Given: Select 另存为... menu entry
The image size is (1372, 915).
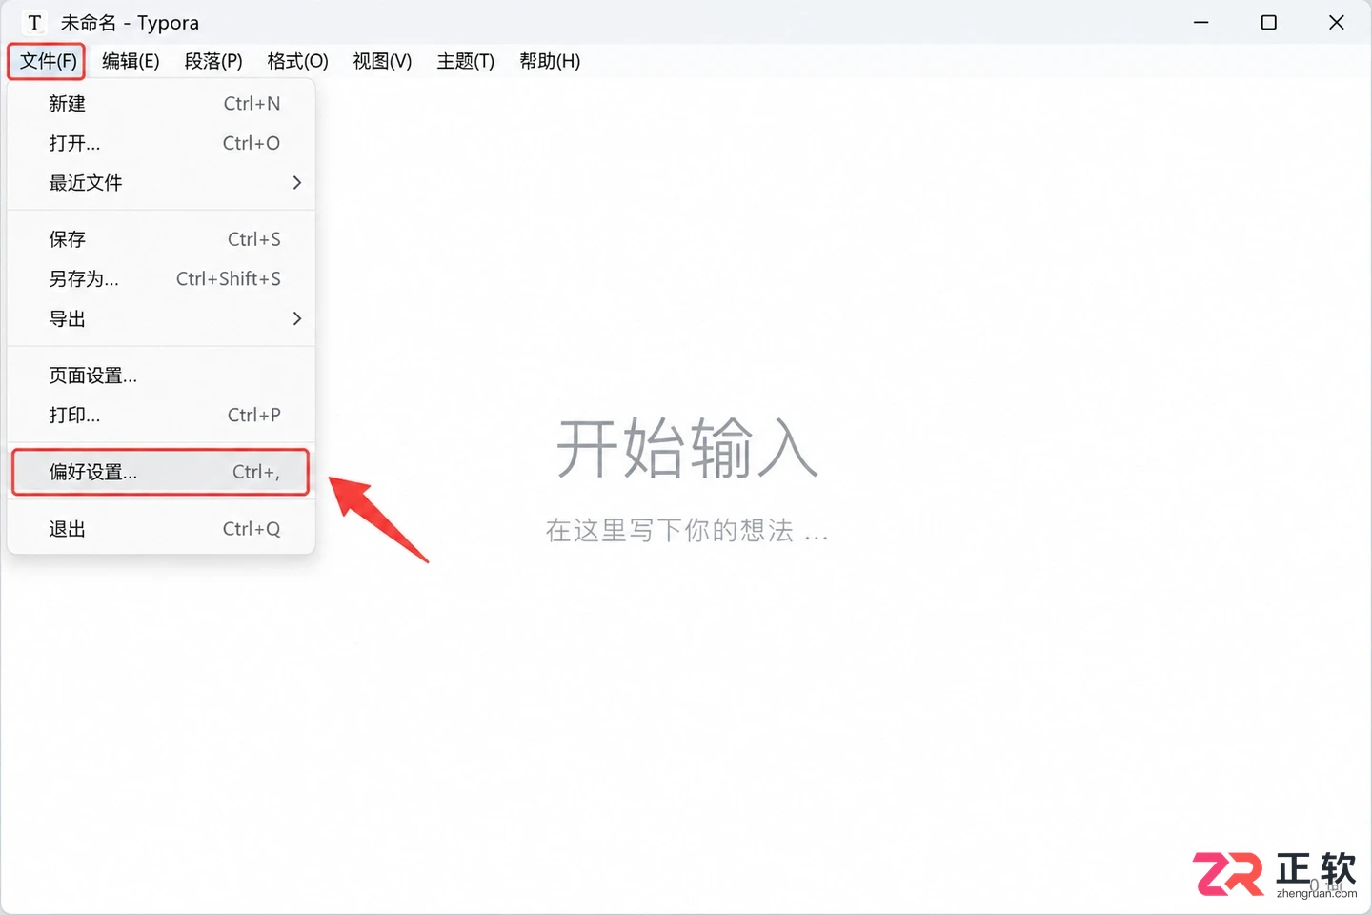Looking at the screenshot, I should click(x=161, y=279).
